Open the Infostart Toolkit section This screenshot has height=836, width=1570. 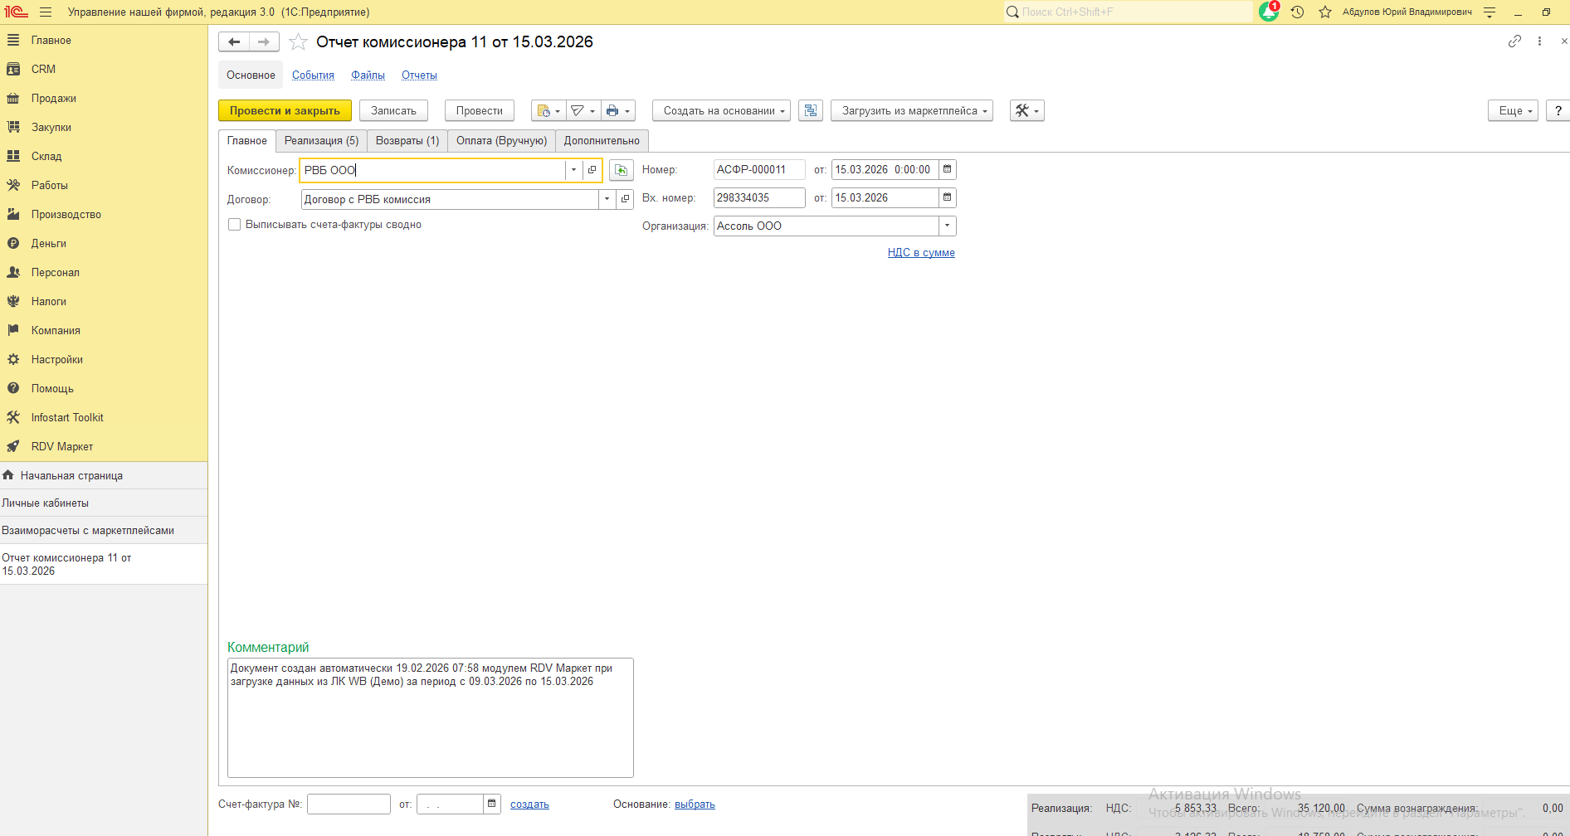point(67,417)
